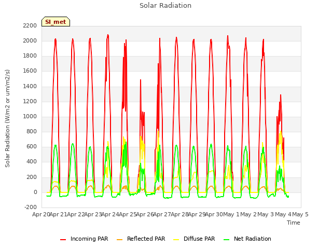Click the 2000 y-axis tick label
332x249 pixels.
click(30, 41)
